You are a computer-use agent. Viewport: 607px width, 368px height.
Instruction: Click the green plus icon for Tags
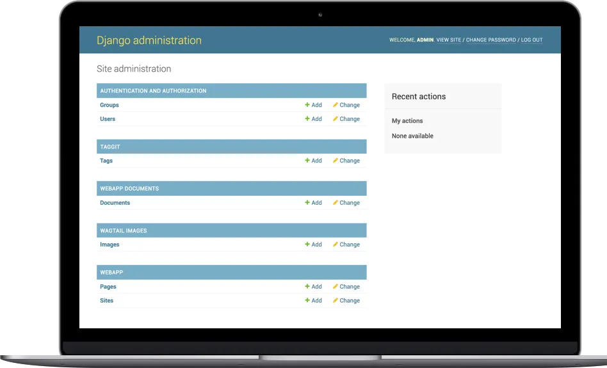307,161
